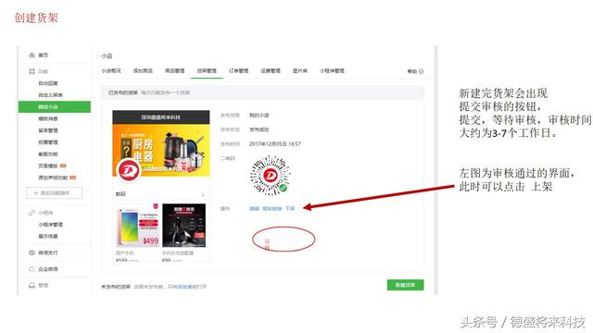Click the 已发布的货架 section heading

(x=123, y=92)
